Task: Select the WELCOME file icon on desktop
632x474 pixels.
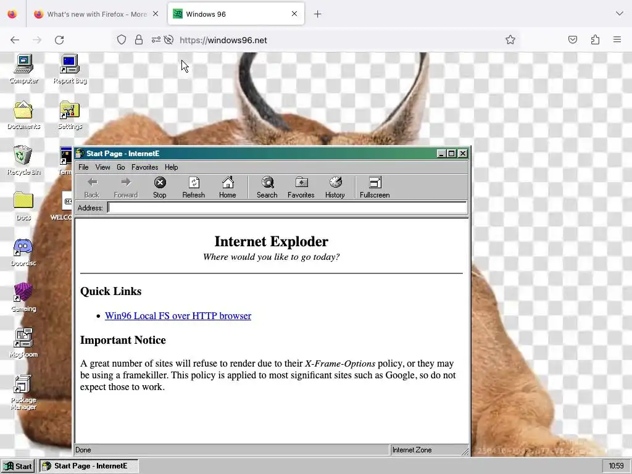Action: [x=62, y=206]
